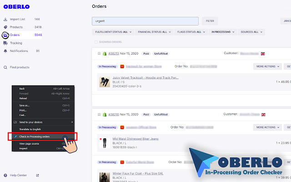Image resolution: width=291 pixels, height=182 pixels.
Task: Expand Flags Status: All filter
Action: click(x=191, y=32)
